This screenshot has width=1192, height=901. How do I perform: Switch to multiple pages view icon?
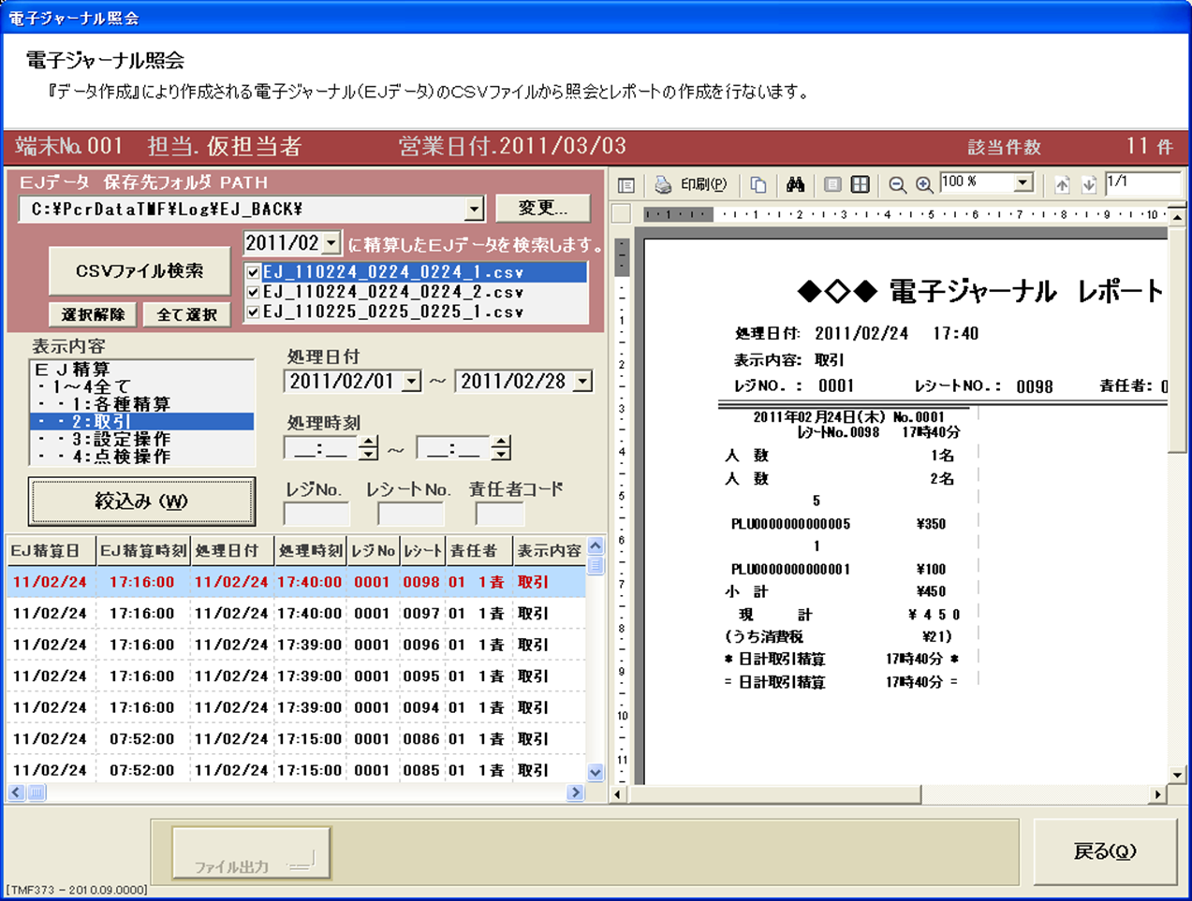tap(861, 184)
